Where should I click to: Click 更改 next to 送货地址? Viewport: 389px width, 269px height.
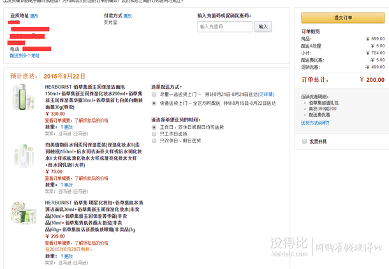(x=34, y=16)
